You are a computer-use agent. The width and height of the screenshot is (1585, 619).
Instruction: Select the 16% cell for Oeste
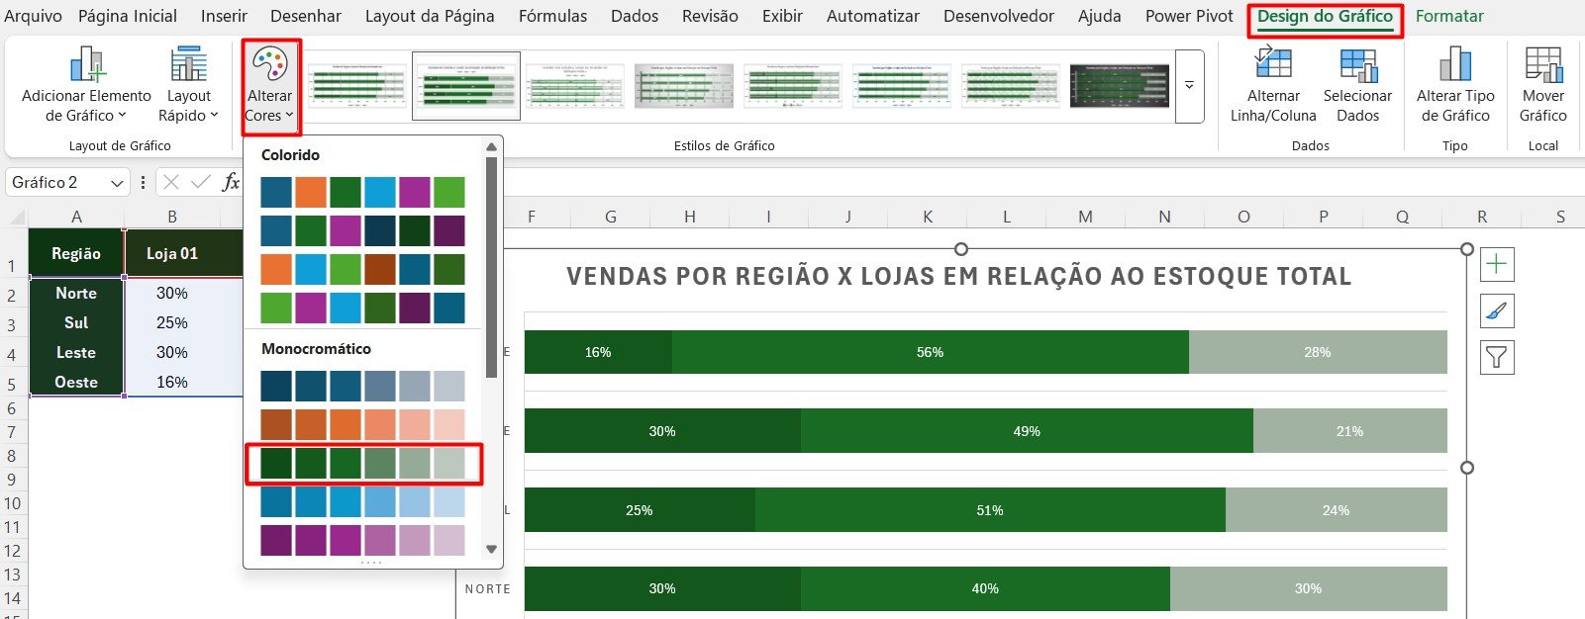click(172, 382)
